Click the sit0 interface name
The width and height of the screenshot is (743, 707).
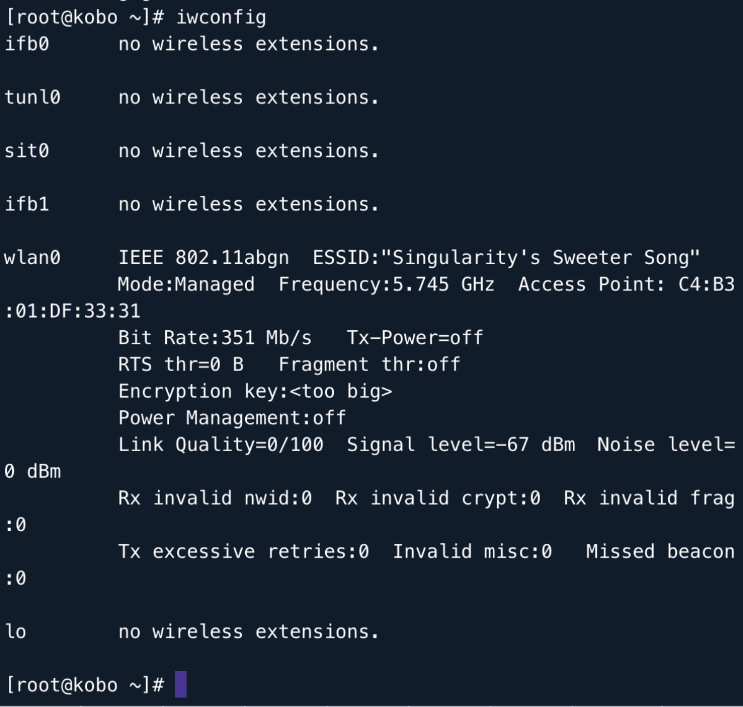click(x=26, y=151)
